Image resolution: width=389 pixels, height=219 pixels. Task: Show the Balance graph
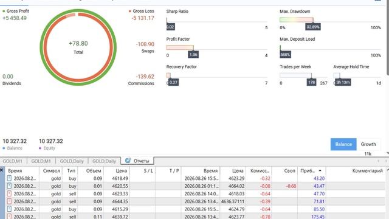pyautogui.click(x=343, y=144)
